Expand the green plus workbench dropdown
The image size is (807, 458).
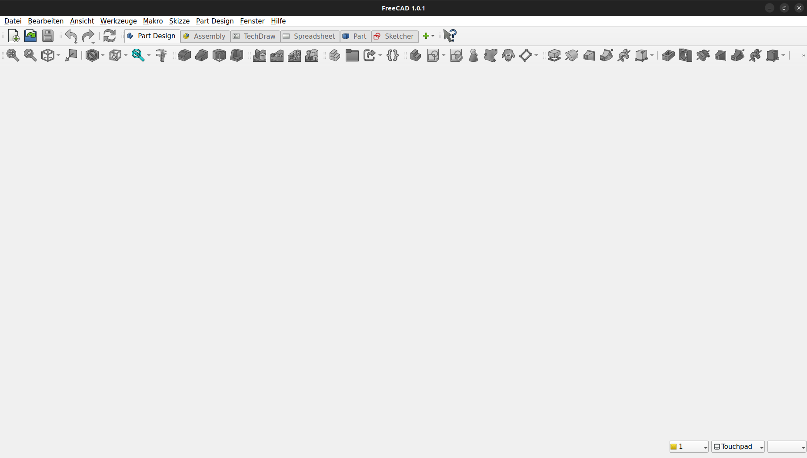pos(429,36)
